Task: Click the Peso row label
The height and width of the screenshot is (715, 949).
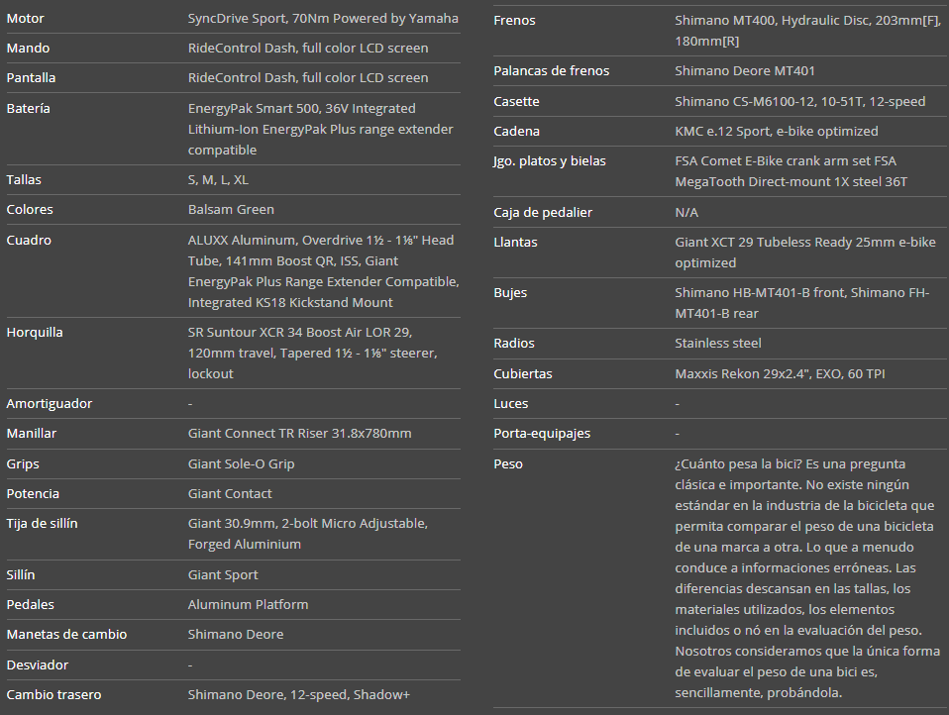Action: pos(508,463)
